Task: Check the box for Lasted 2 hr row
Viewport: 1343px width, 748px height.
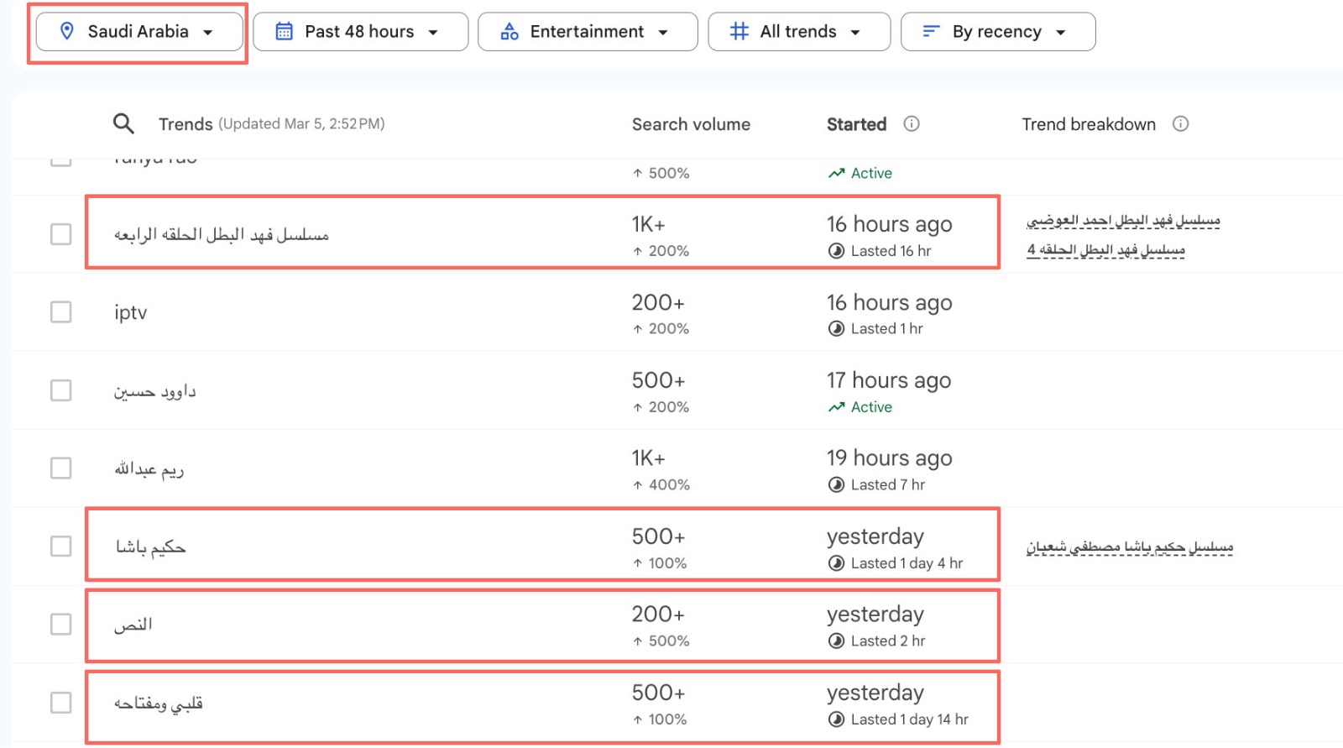Action: click(61, 625)
